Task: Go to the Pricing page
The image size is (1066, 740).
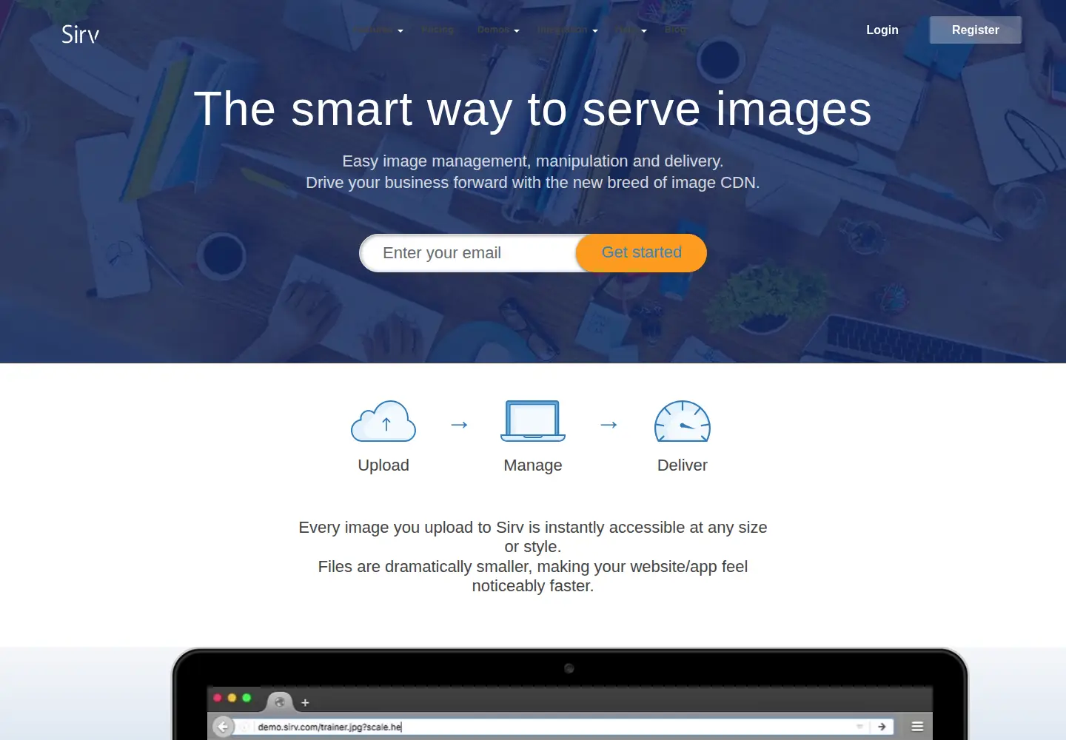Action: (438, 30)
